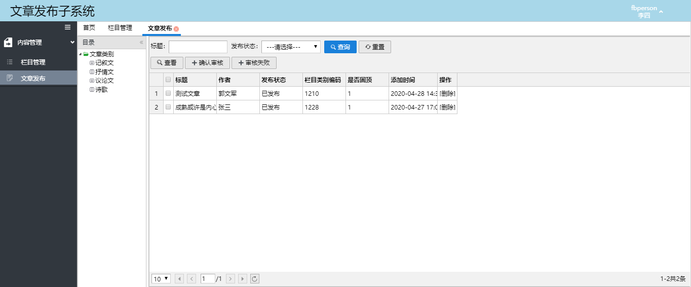Sort by the 是否固顶 column header
The image size is (691, 287).
tap(367, 80)
